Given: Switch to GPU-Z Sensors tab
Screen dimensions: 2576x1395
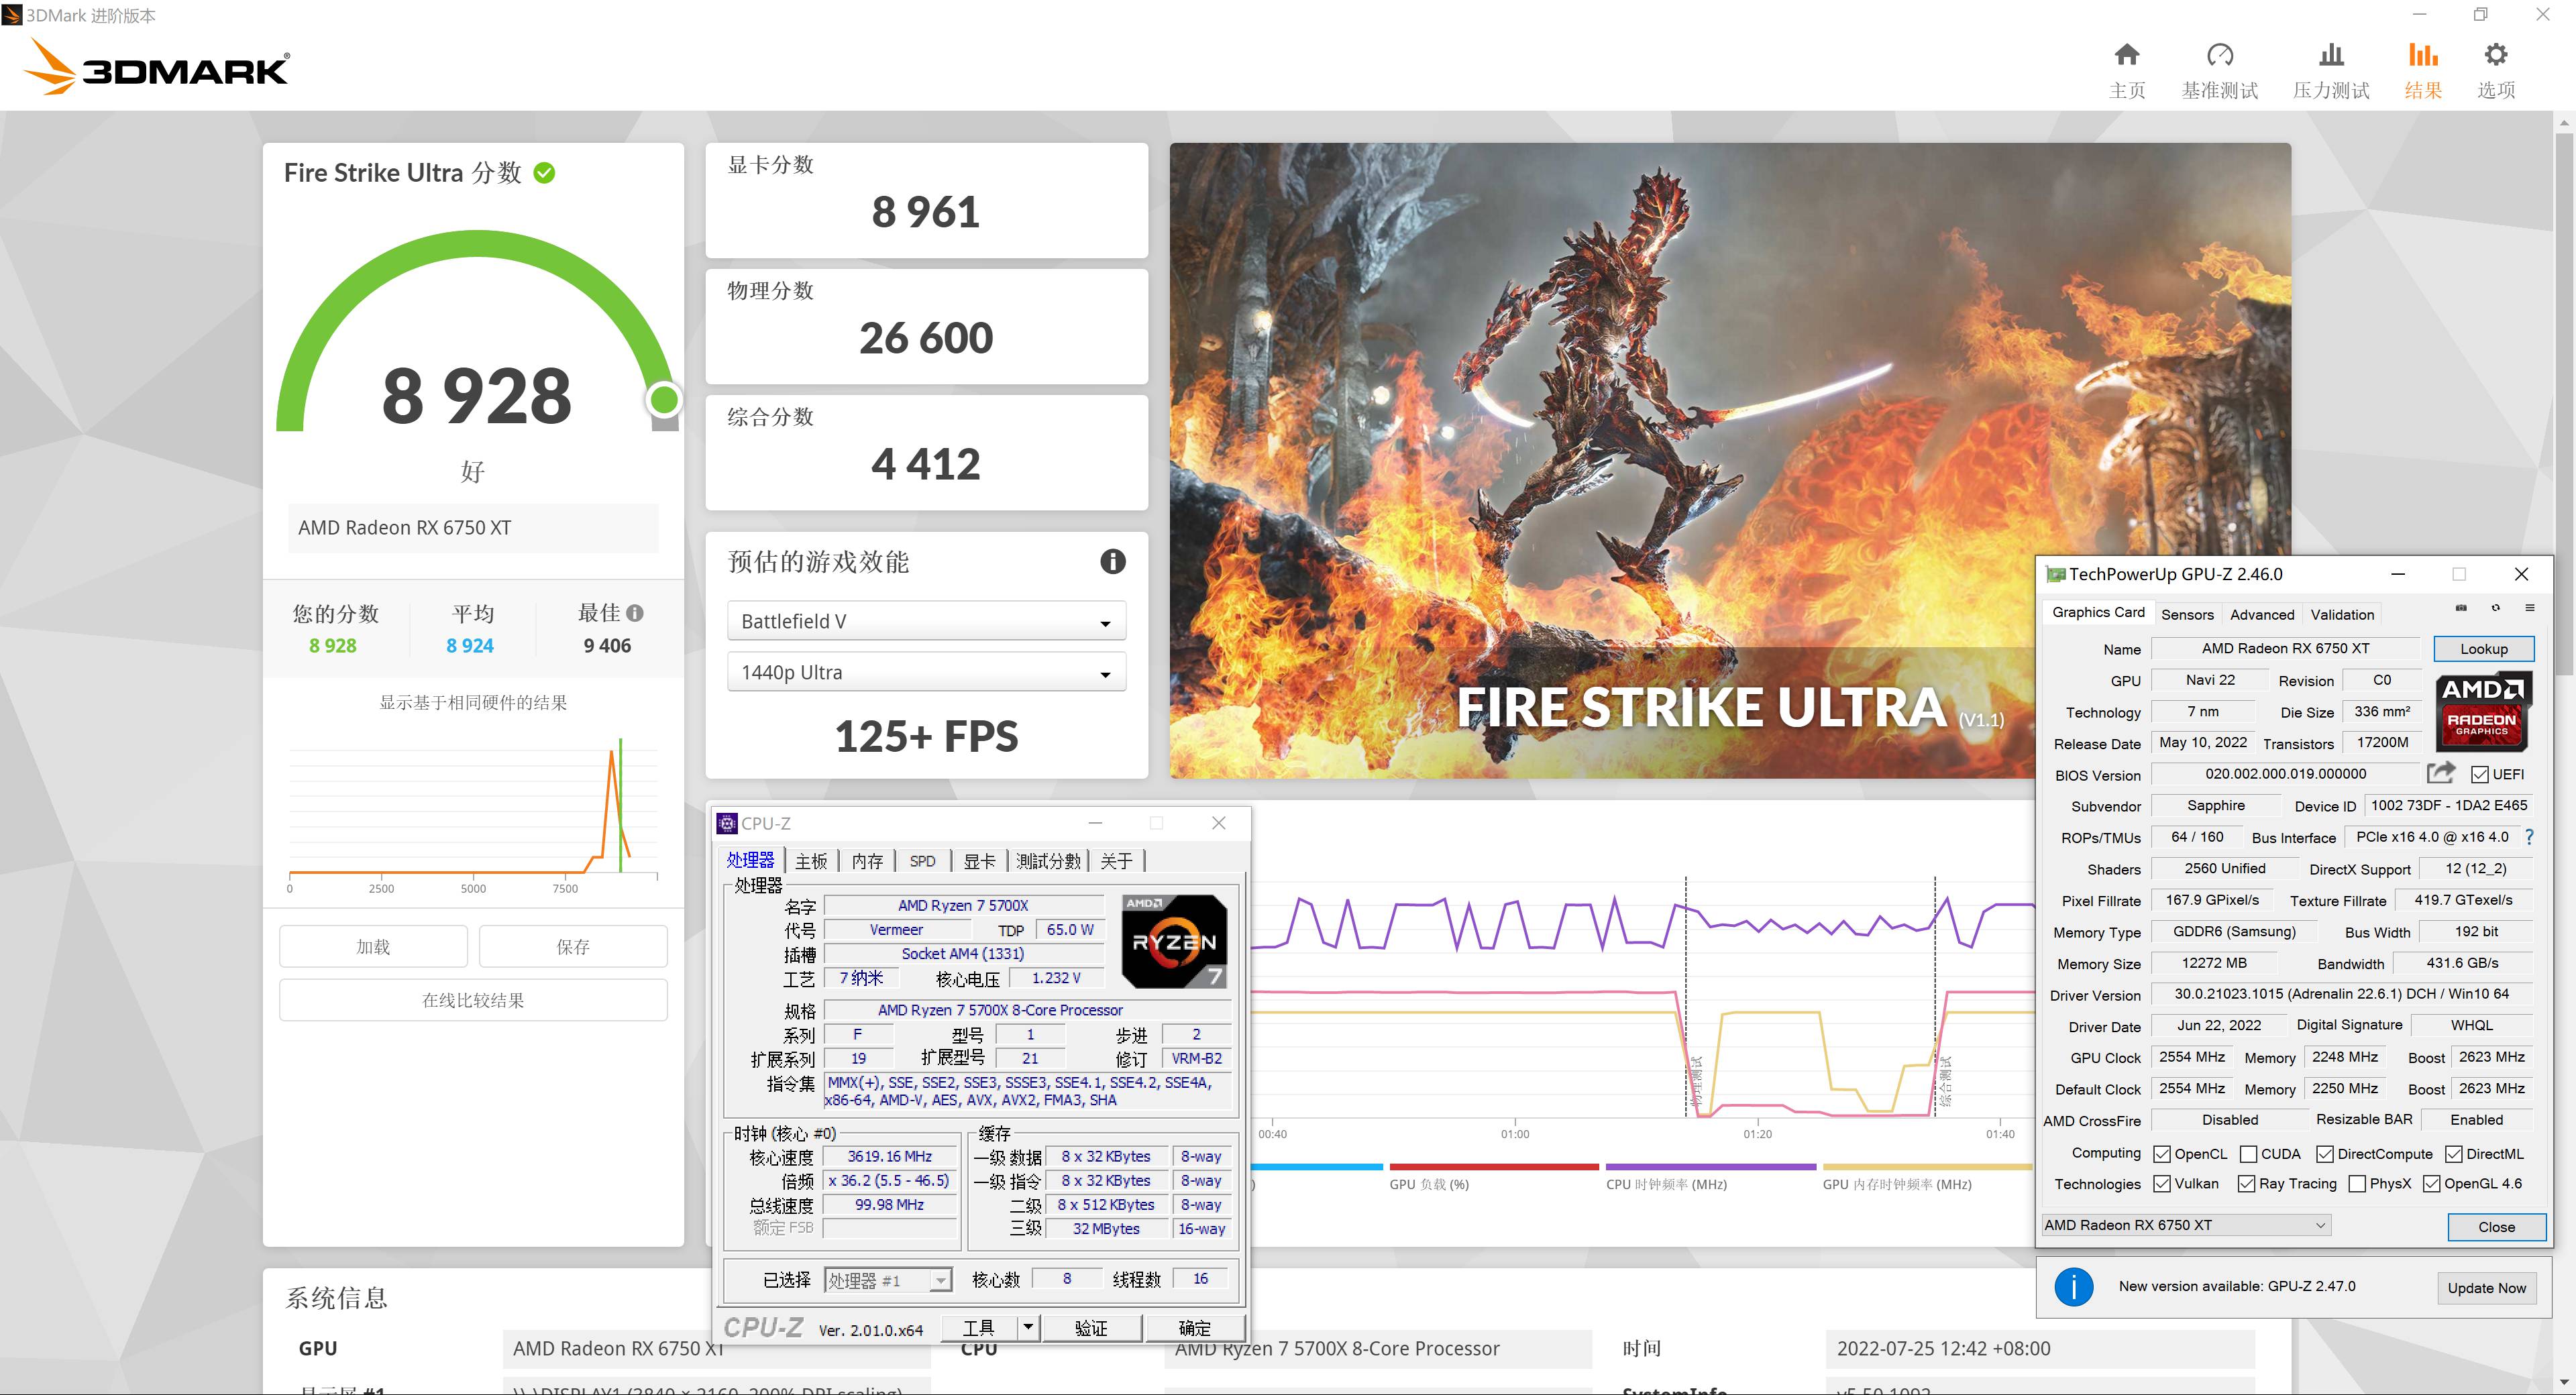Looking at the screenshot, I should 2187,614.
